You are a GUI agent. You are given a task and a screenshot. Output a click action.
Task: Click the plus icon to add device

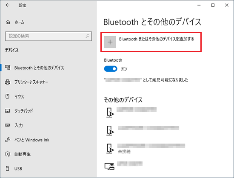[x=110, y=42]
